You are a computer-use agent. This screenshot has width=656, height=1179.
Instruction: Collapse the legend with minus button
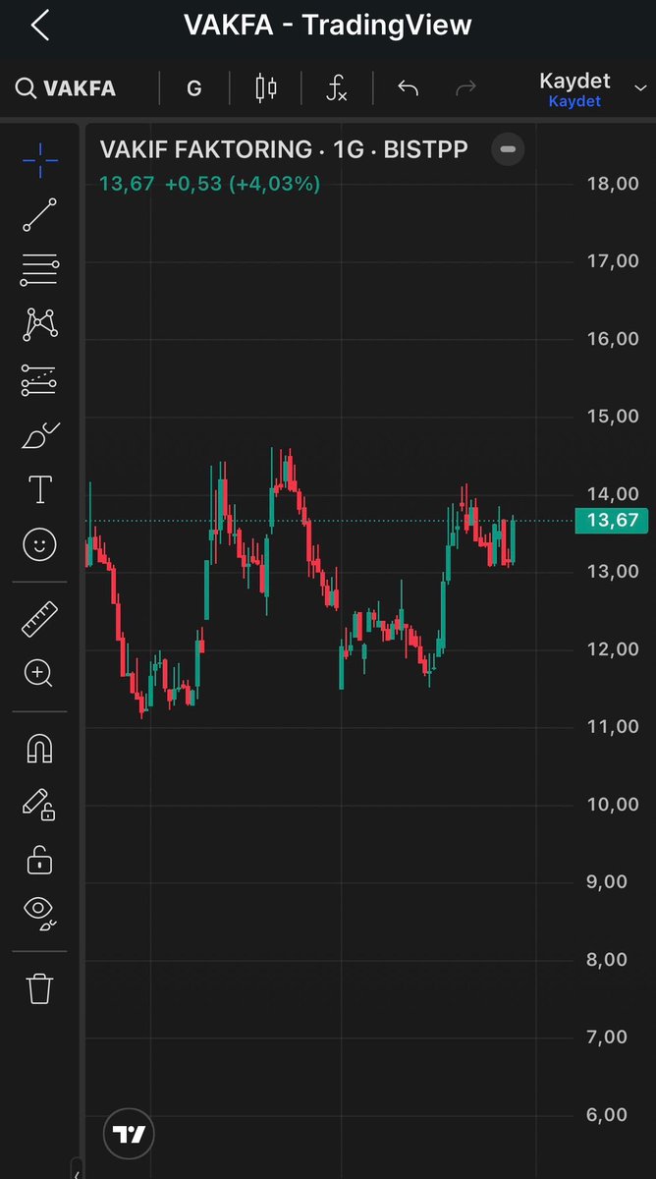(508, 149)
